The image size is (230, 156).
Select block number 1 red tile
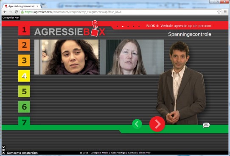pos(24,30)
